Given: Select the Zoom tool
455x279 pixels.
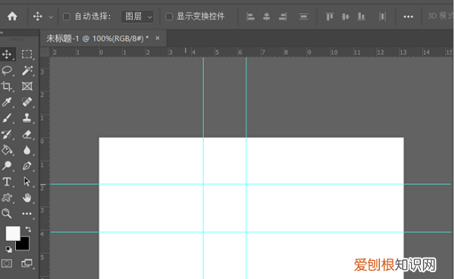Looking at the screenshot, I should click(x=7, y=214).
